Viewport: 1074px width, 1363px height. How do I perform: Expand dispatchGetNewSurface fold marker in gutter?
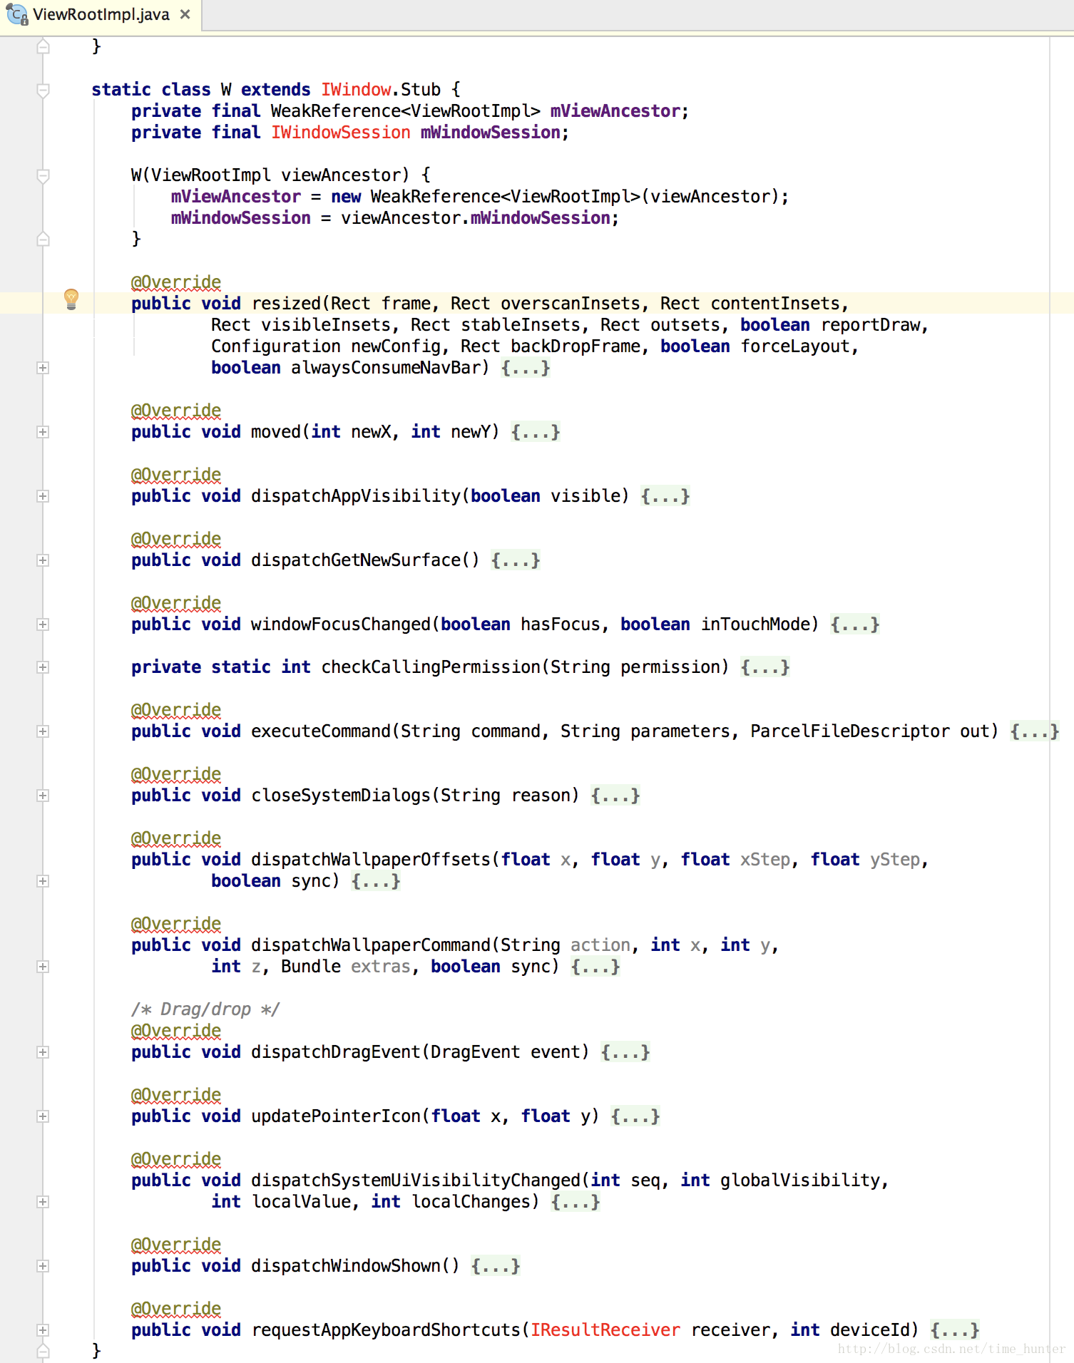(43, 560)
